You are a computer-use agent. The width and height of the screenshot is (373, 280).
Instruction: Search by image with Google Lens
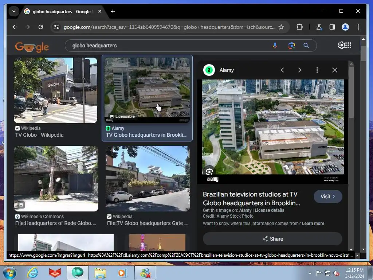(292, 46)
